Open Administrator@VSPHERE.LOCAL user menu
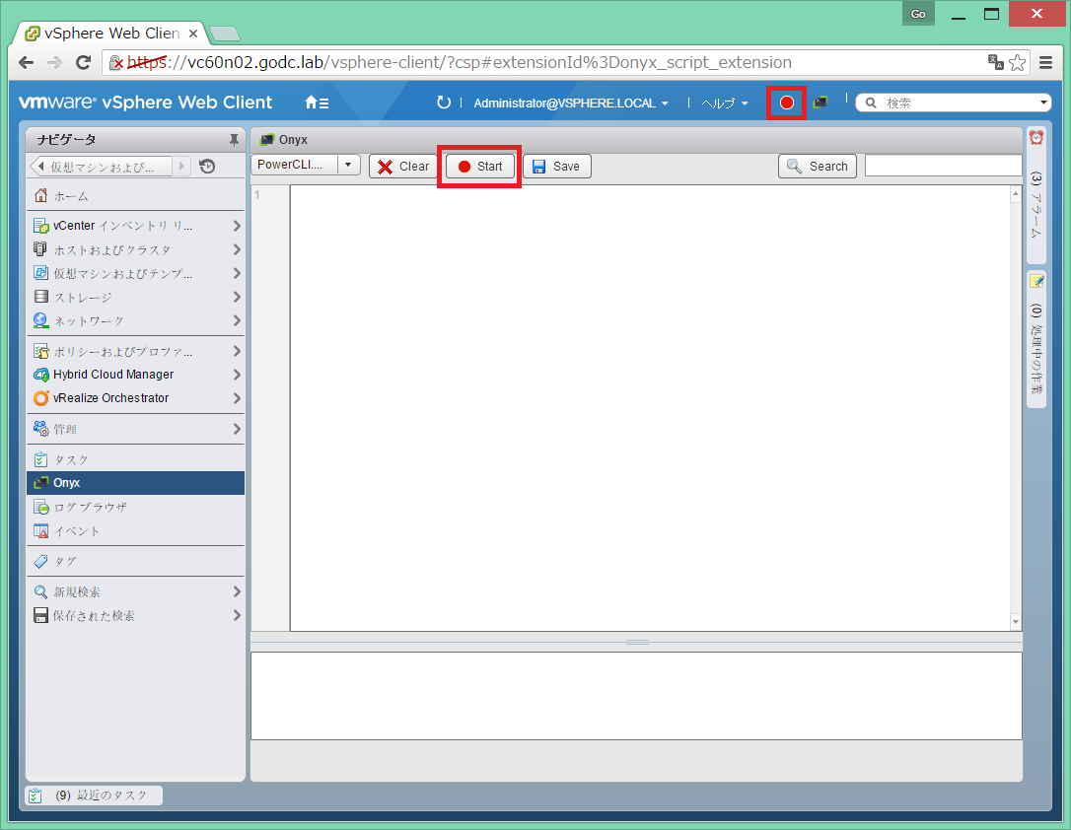 [x=570, y=104]
